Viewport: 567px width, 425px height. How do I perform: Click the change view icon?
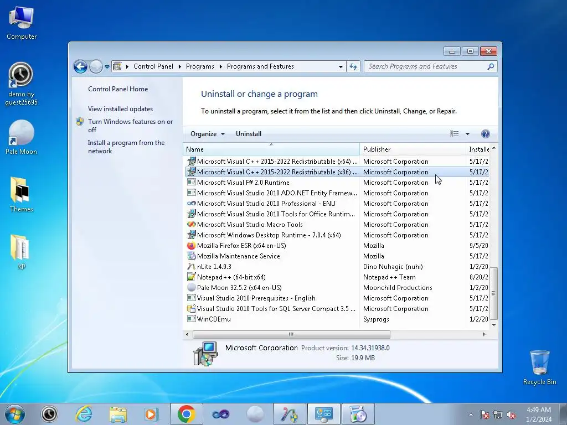pos(454,134)
